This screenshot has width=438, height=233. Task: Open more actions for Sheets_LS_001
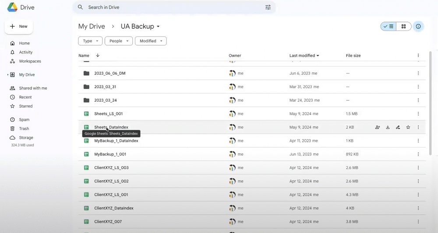(418, 113)
